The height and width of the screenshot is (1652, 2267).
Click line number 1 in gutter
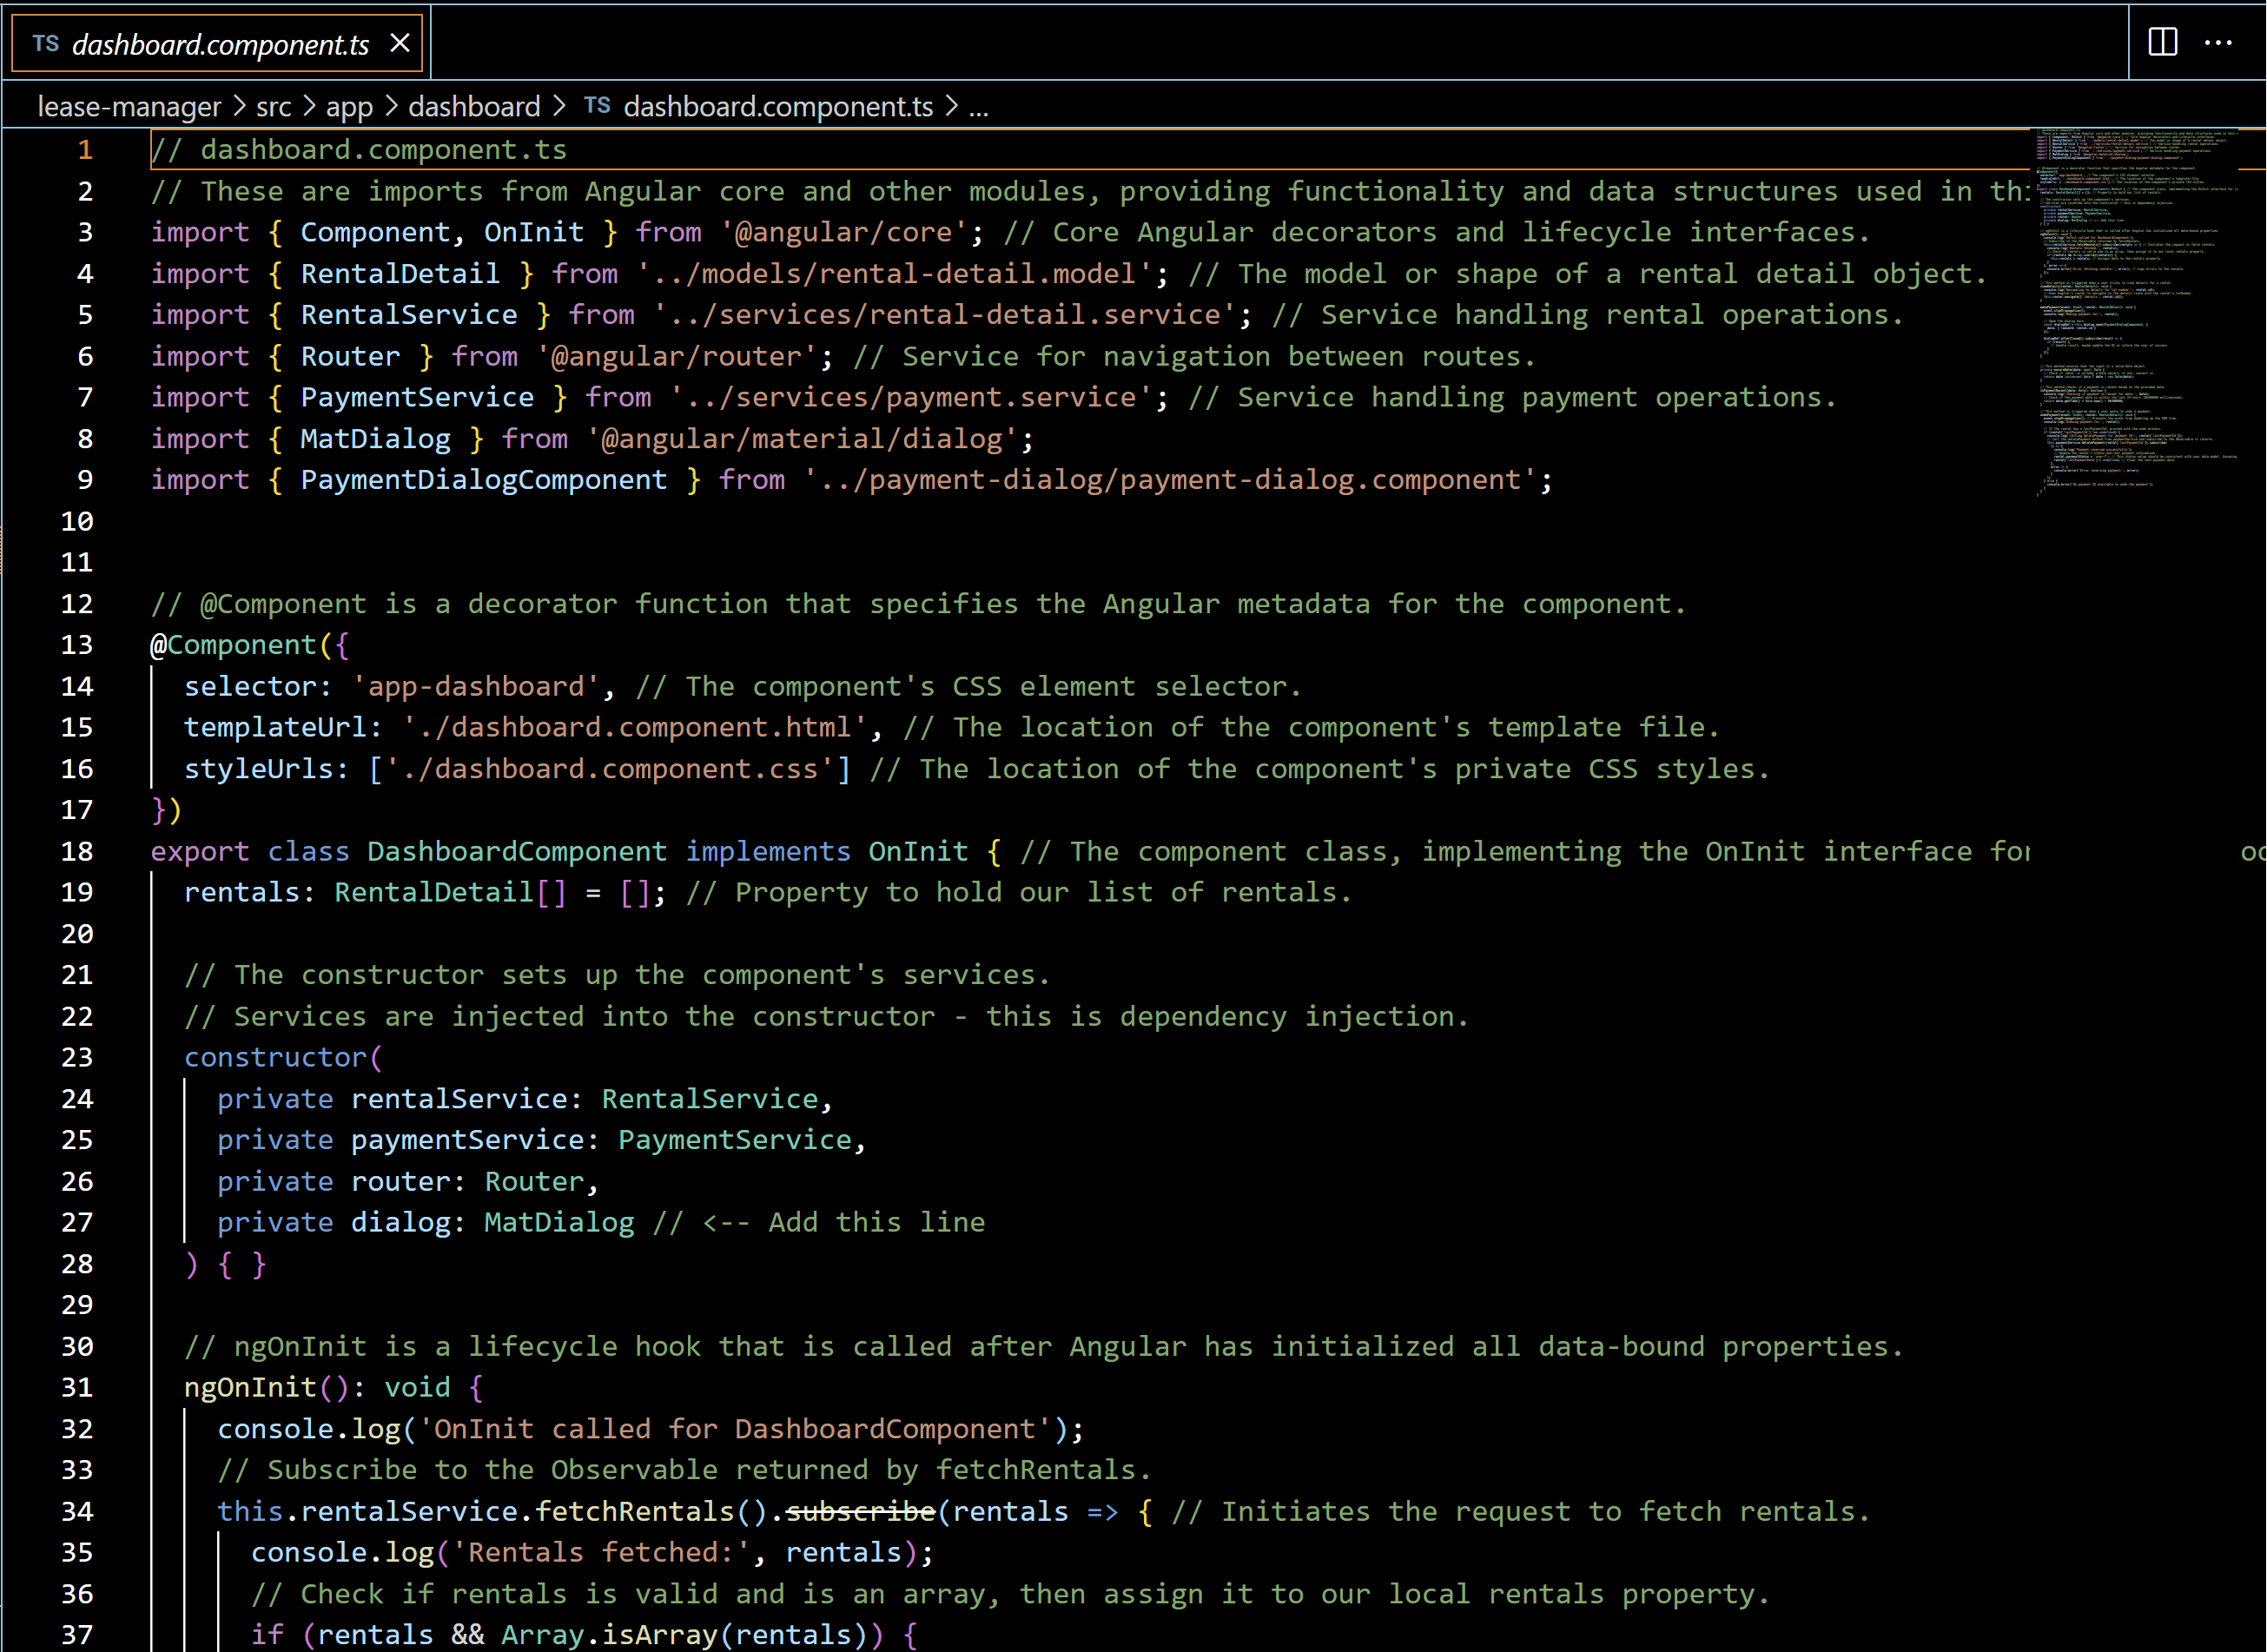(x=85, y=150)
